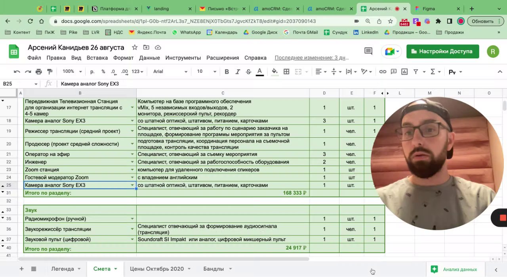Insert a comment via toolbar
The height and width of the screenshot is (277, 507).
pyautogui.click(x=394, y=72)
